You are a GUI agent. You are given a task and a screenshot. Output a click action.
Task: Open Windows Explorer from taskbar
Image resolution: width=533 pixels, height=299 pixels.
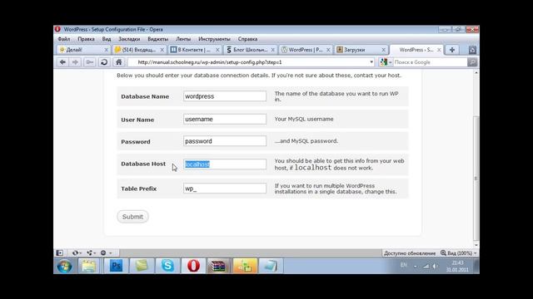(89, 266)
